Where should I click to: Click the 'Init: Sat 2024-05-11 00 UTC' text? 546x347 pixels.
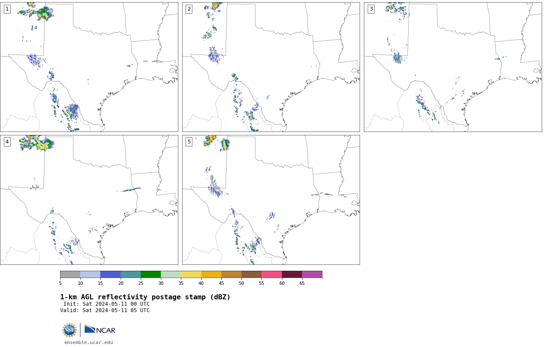click(107, 304)
